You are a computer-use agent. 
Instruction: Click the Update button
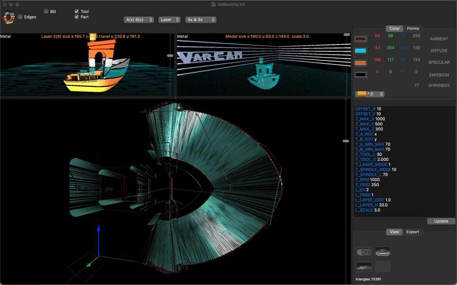(441, 221)
